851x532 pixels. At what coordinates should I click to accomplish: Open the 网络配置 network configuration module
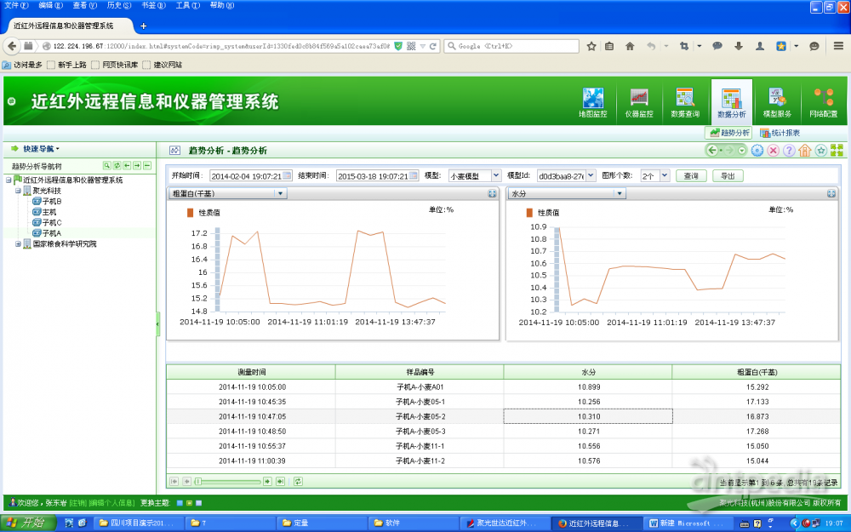(823, 102)
